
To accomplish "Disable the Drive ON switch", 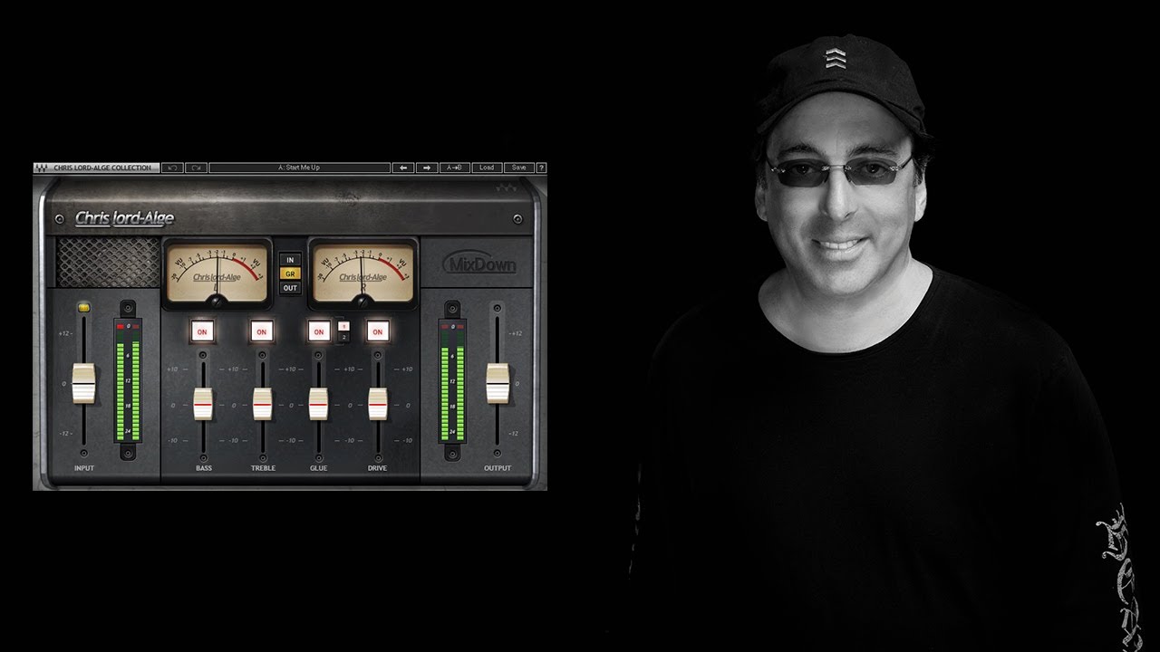I will [377, 332].
